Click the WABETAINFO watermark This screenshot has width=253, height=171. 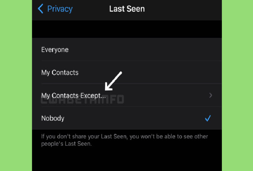click(x=82, y=99)
